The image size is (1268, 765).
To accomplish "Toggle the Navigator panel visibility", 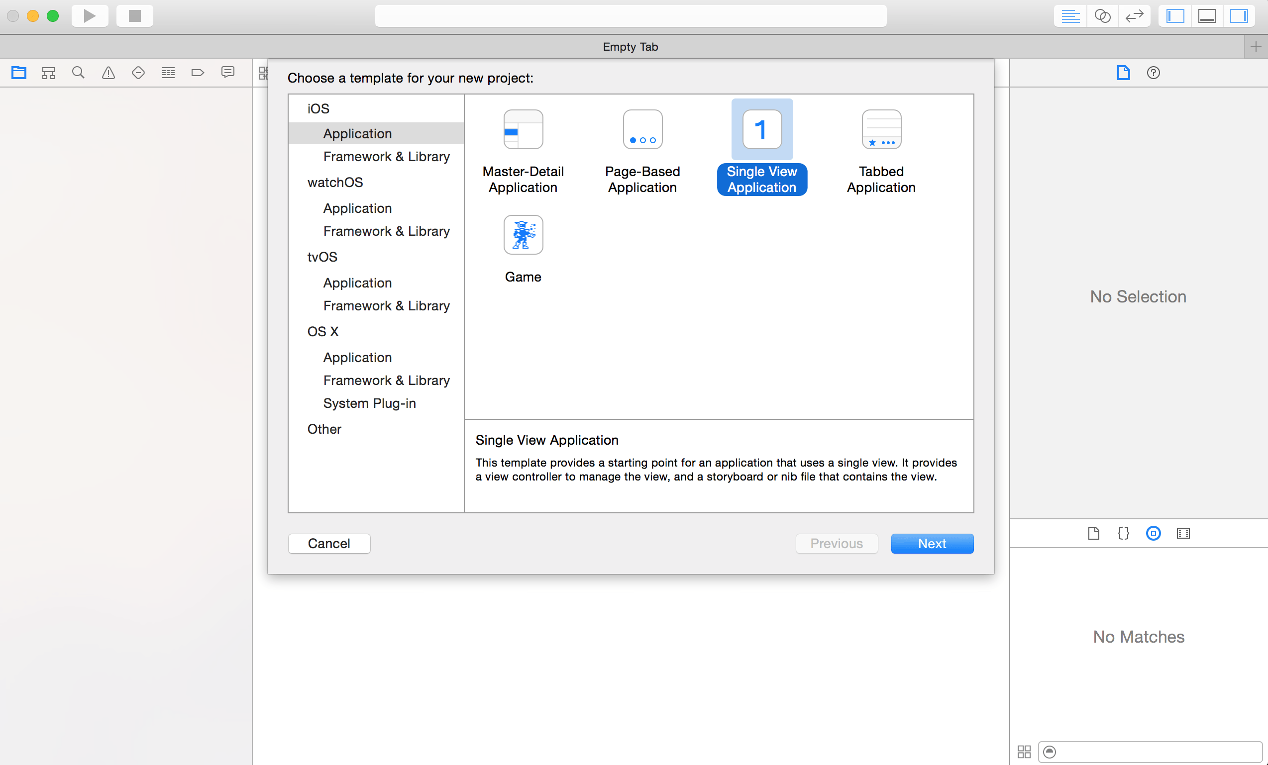I will (x=1175, y=16).
